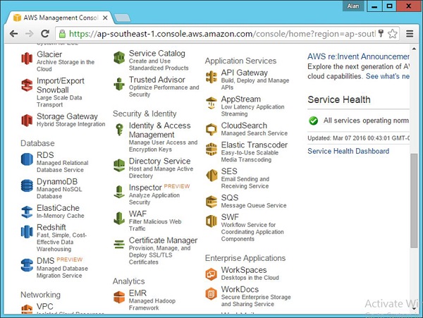Viewport: 423px width, 318px height.
Task: Click the Application Services heading
Action: tap(240, 61)
